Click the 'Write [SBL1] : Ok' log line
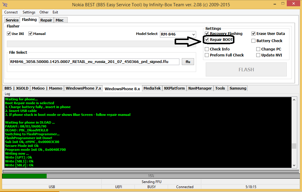The image size is (302, 192). [x=19, y=161]
